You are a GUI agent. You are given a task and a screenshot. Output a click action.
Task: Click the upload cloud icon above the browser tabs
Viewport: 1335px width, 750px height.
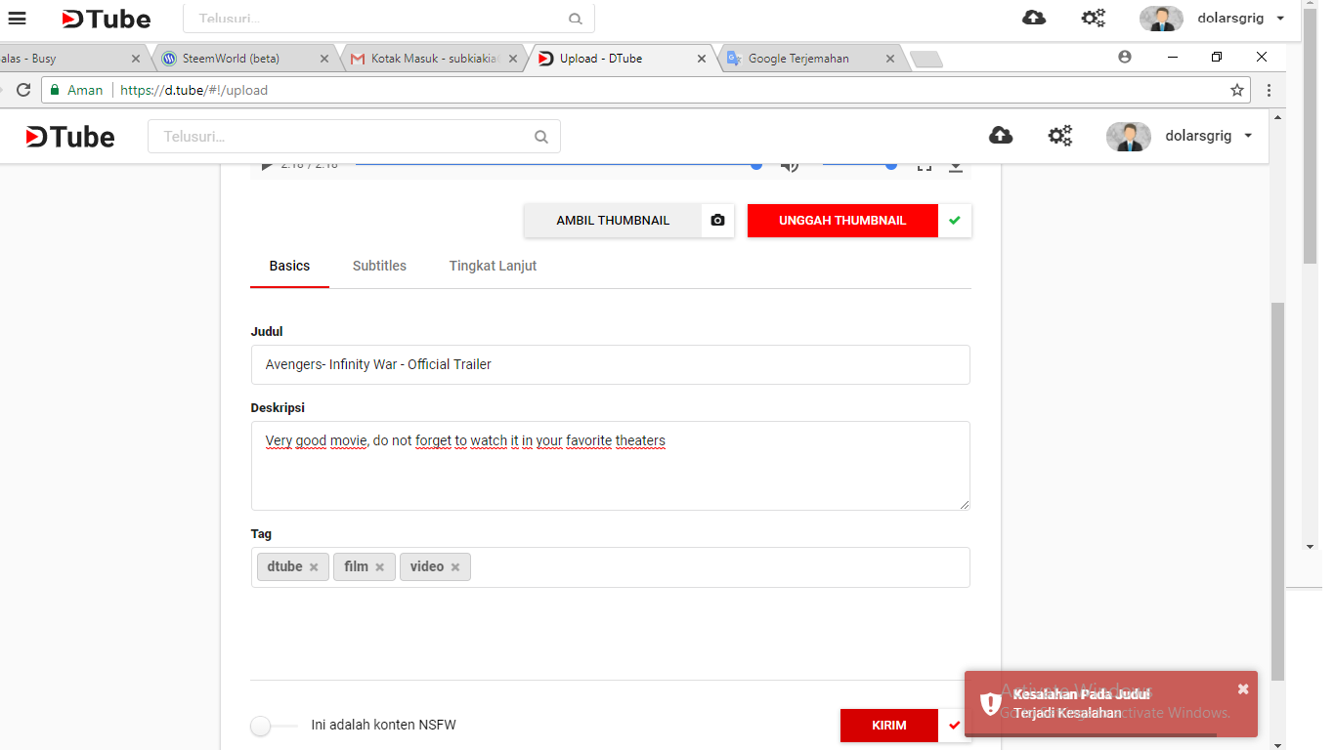[1034, 18]
